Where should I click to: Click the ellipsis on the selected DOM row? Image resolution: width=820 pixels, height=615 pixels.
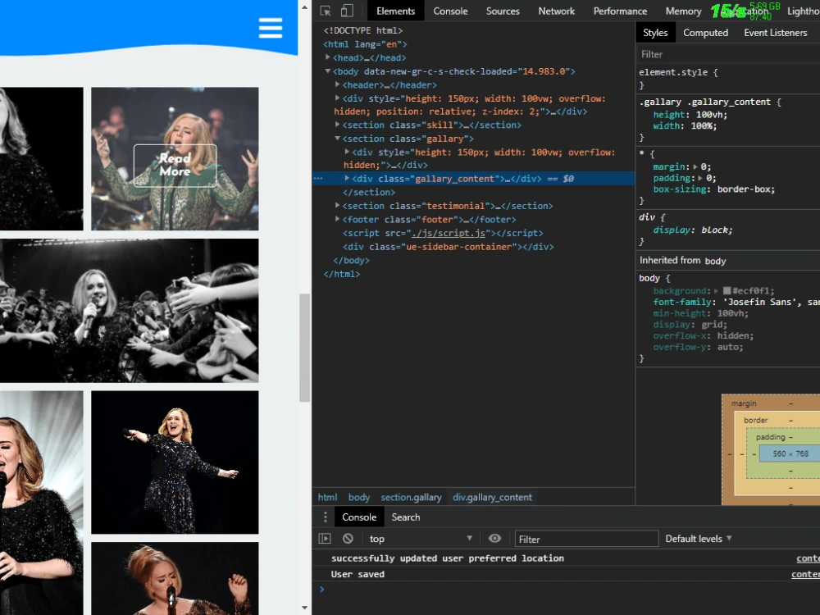[318, 179]
